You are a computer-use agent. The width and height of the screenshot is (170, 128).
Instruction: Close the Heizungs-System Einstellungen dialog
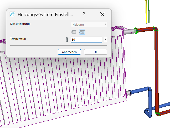[x=102, y=14]
